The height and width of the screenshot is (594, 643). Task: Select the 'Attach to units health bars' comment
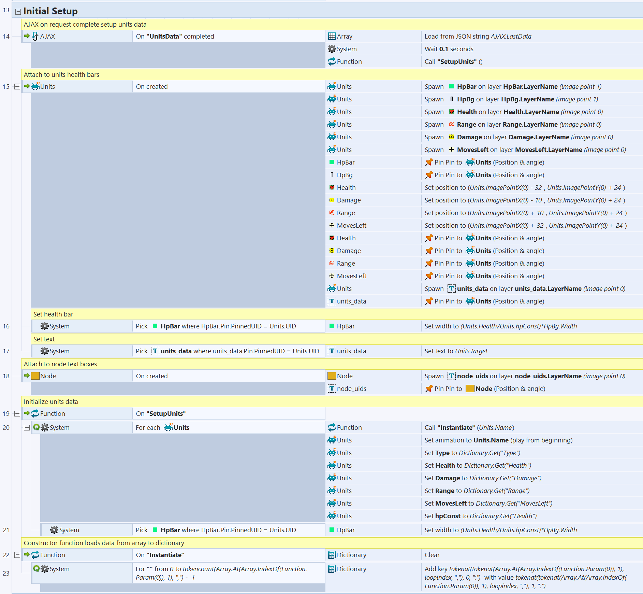coord(61,75)
